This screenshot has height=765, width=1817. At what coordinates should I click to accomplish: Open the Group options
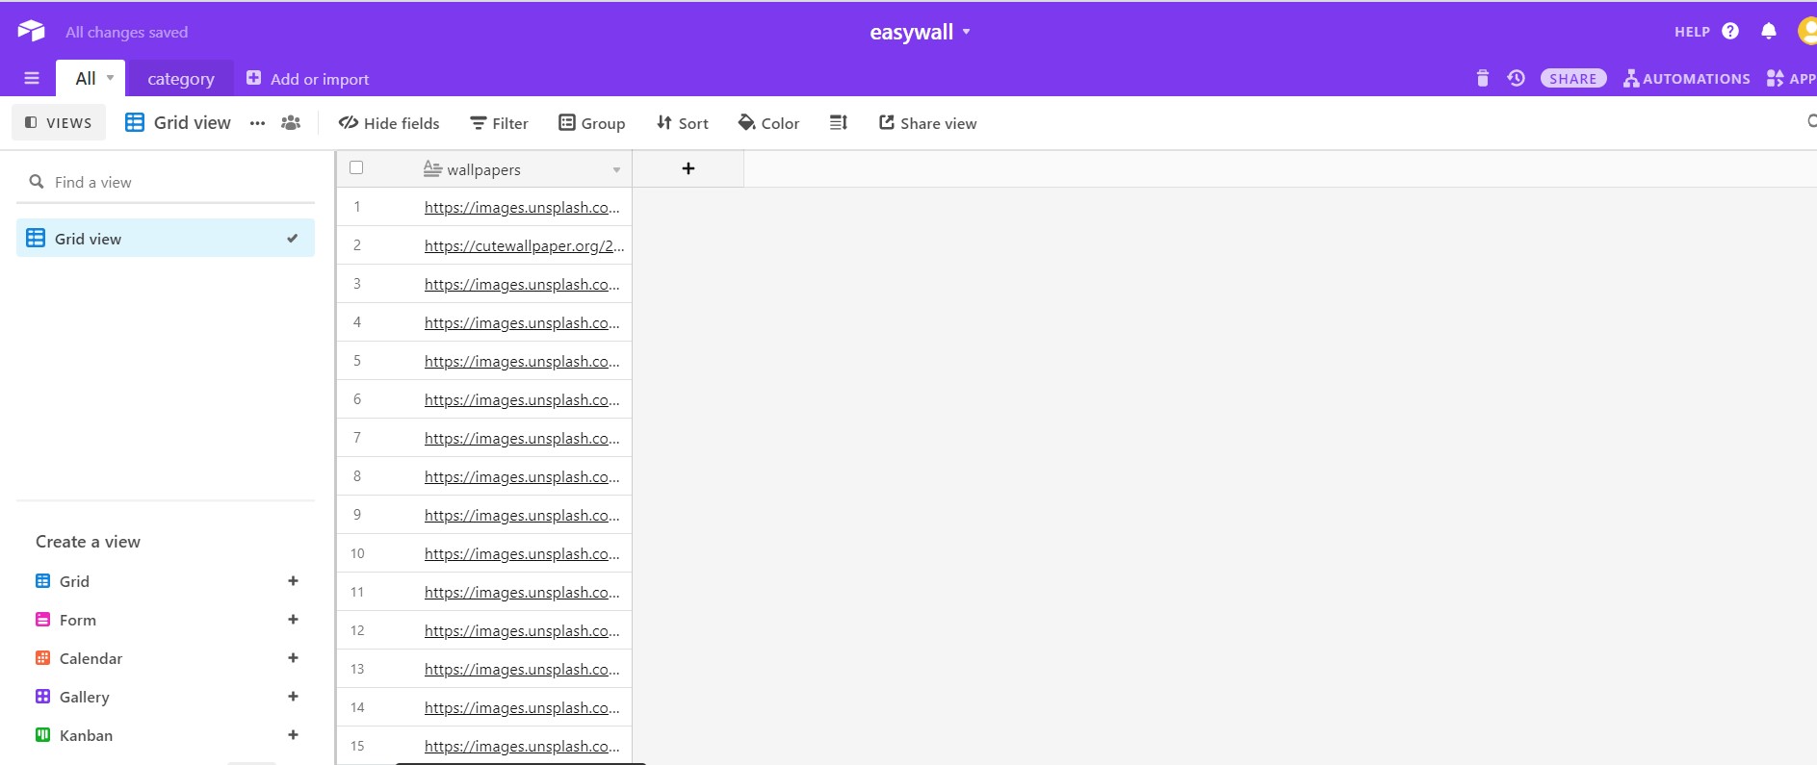tap(592, 123)
